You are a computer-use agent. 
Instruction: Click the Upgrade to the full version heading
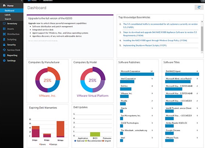coord(50,18)
